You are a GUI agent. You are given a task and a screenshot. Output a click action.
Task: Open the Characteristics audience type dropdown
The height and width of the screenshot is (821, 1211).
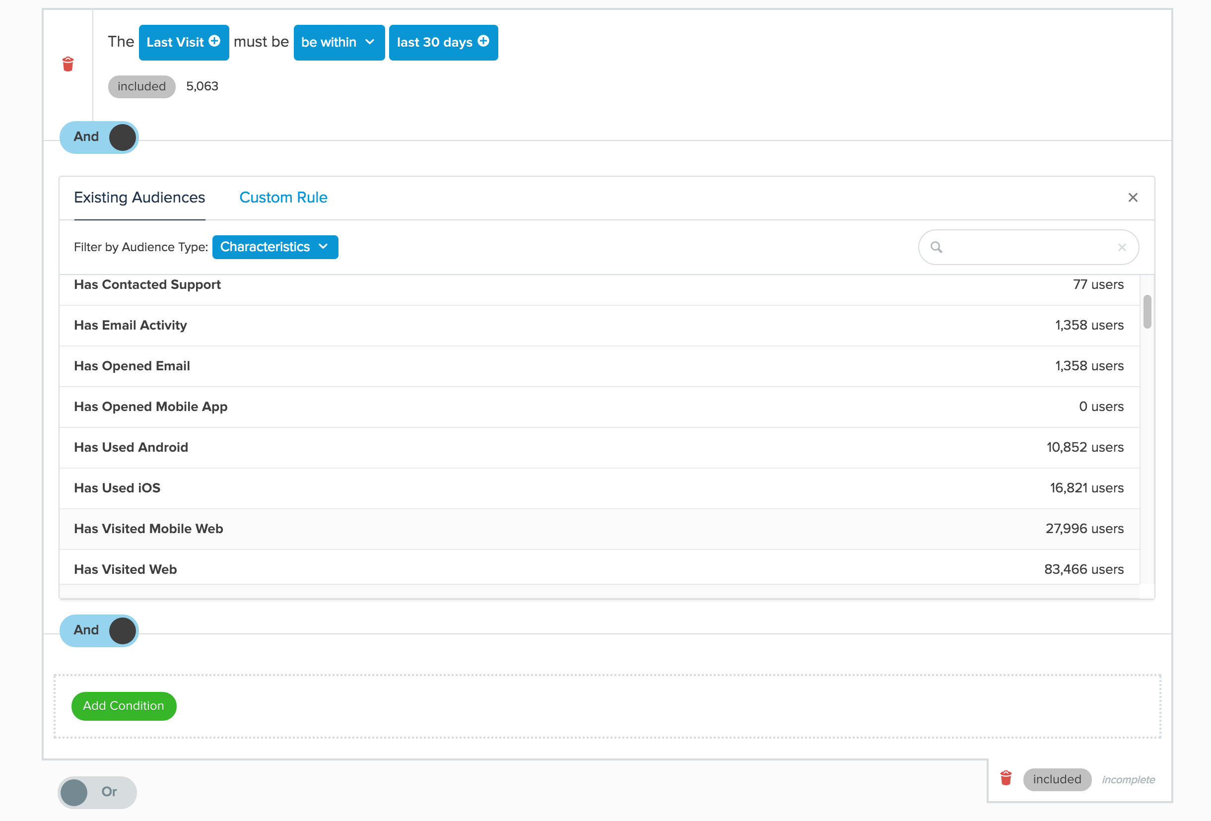pos(275,247)
